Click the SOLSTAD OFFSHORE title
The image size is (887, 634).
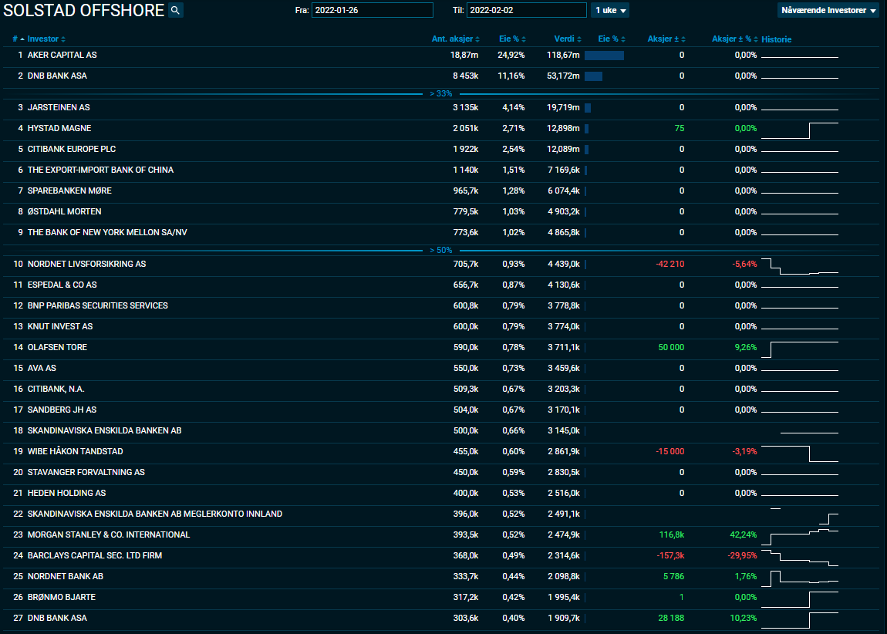(84, 10)
